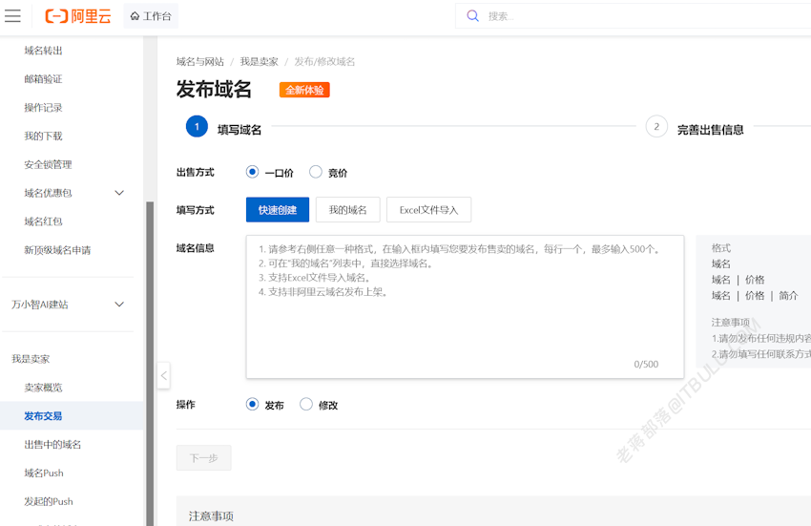
Task: Click the Alibaba Cloud logo
Action: pyautogui.click(x=78, y=16)
